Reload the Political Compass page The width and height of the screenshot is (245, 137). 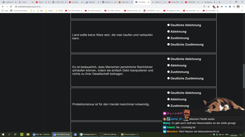[x=11, y=7]
